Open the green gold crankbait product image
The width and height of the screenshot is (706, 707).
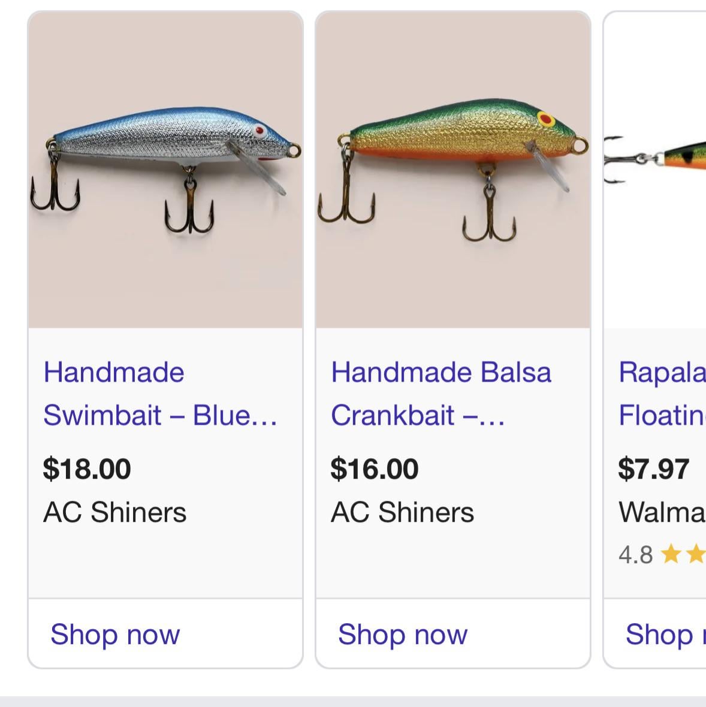pos(453,170)
